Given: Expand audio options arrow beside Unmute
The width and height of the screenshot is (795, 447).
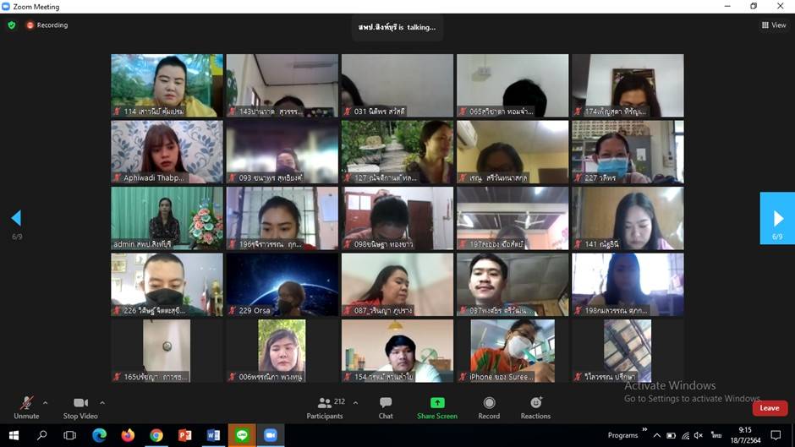Looking at the screenshot, I should [46, 402].
